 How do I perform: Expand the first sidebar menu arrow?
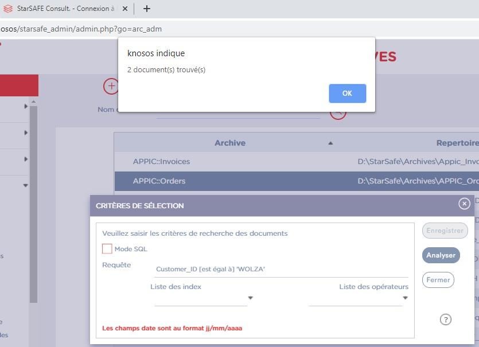tap(26, 106)
